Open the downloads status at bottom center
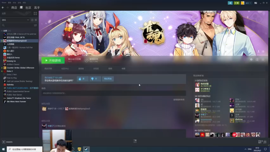 tap(135, 141)
